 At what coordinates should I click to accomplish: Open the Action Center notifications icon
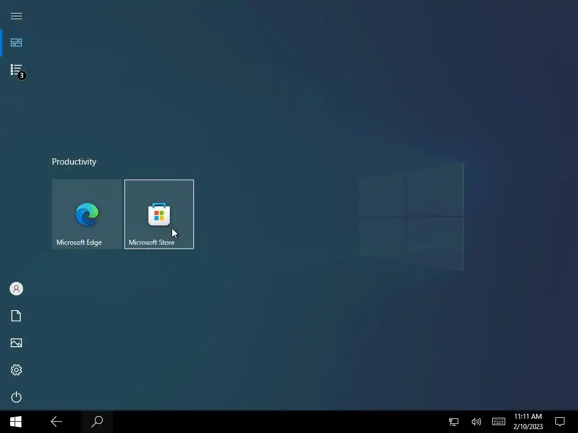coord(560,422)
